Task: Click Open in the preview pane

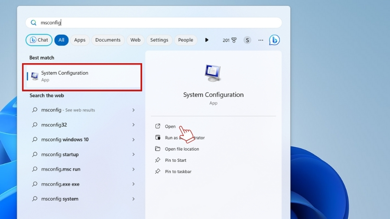Action: point(170,126)
